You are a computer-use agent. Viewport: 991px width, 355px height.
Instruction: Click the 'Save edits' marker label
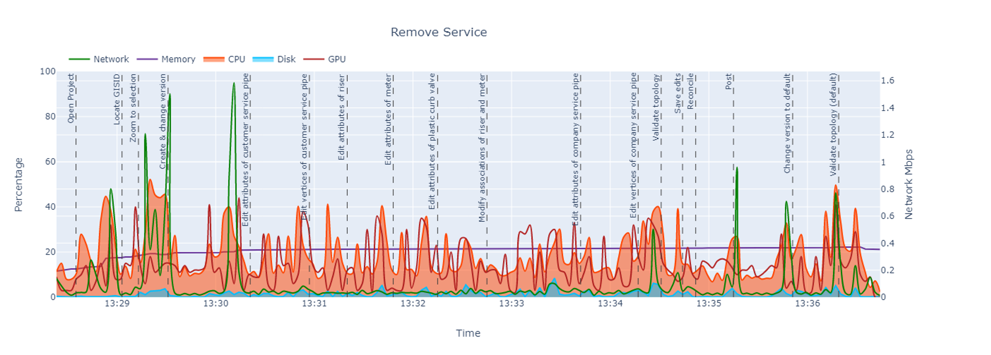[x=677, y=93]
